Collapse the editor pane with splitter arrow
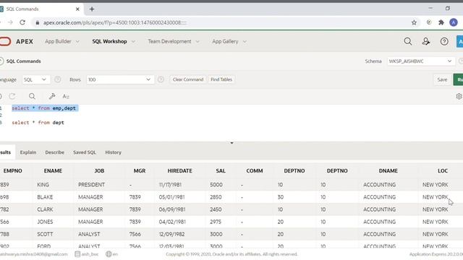Image resolution: width=463 pixels, height=260 pixels. coord(231,143)
